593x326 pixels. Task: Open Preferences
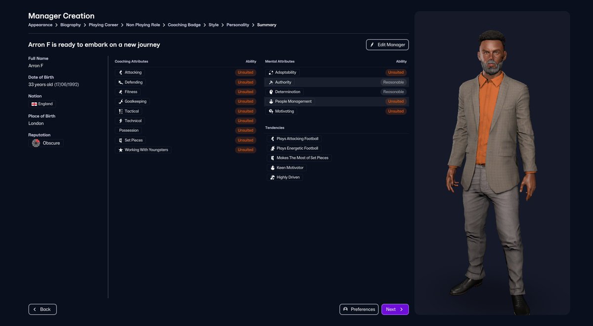[x=359, y=309]
